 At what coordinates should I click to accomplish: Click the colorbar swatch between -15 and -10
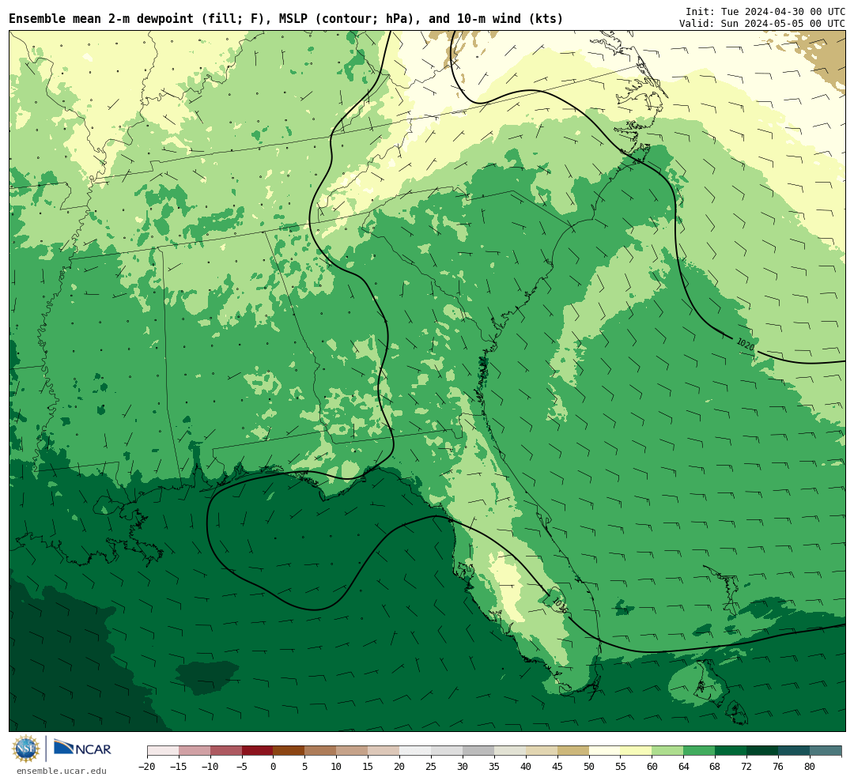(195, 751)
